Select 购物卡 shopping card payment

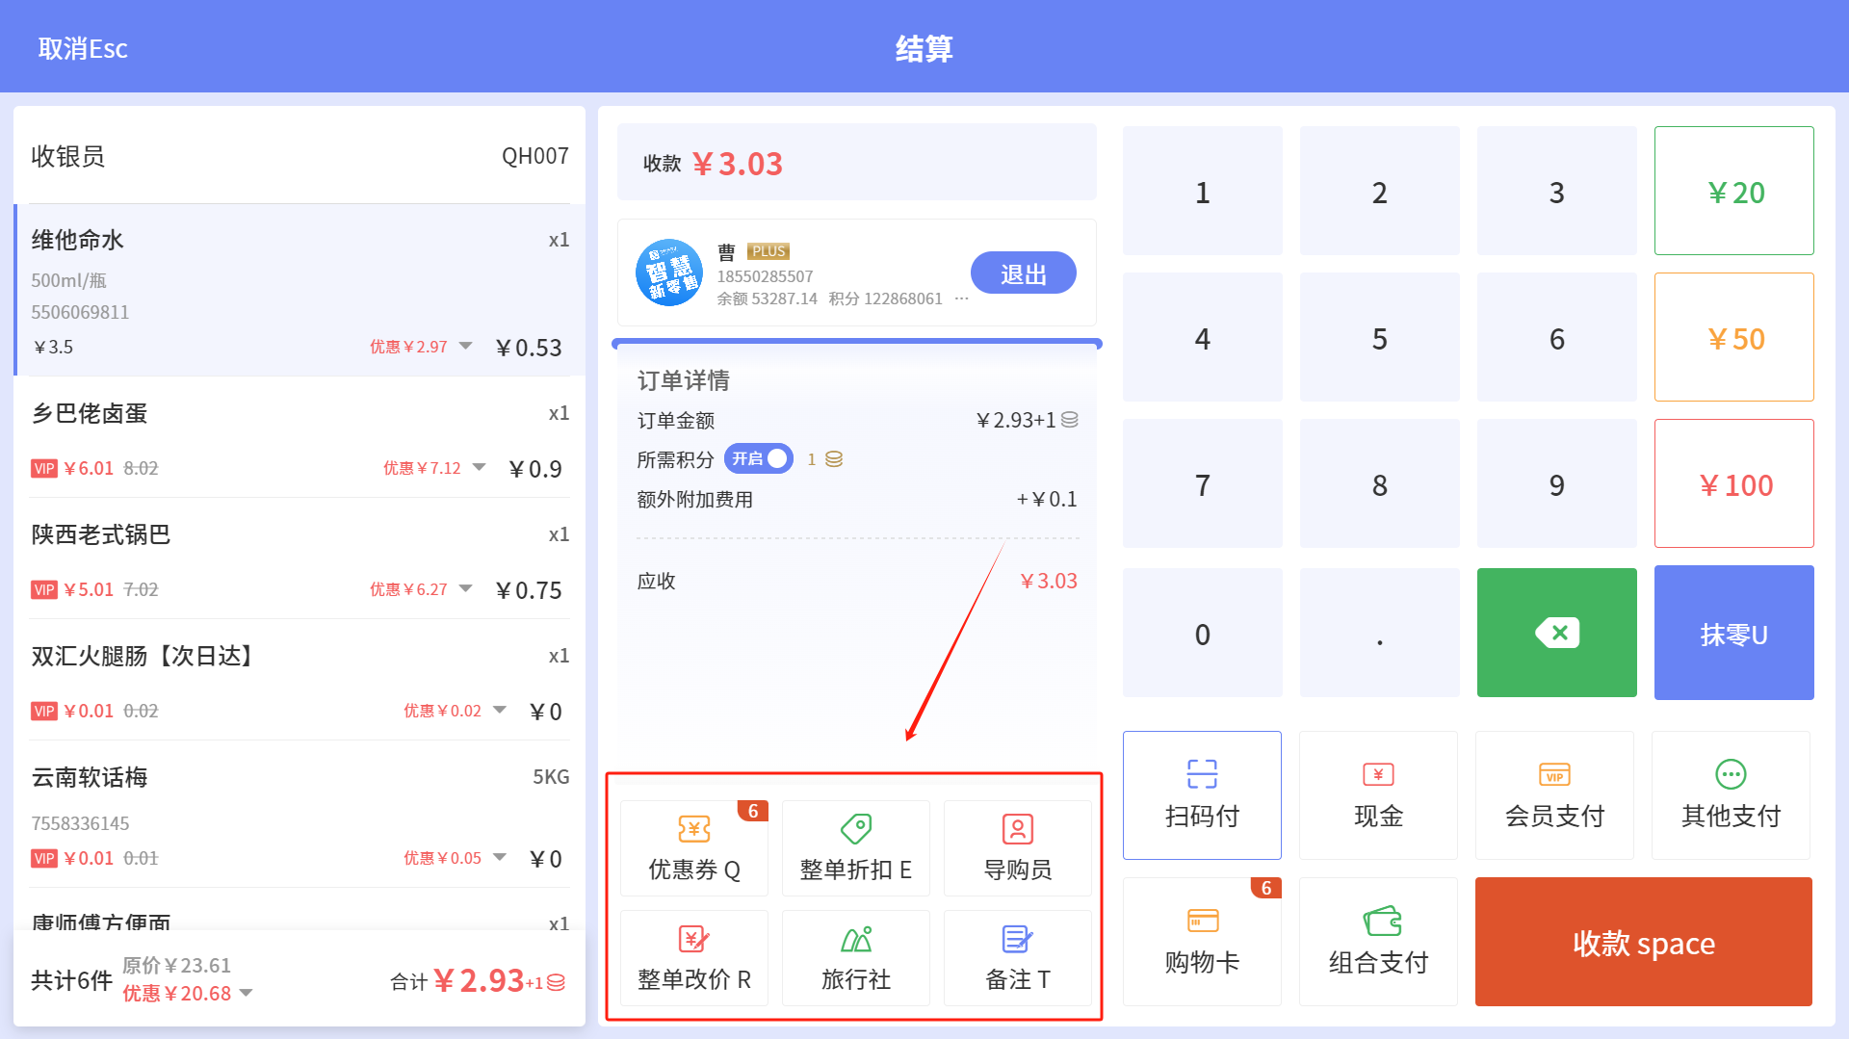[1202, 942]
